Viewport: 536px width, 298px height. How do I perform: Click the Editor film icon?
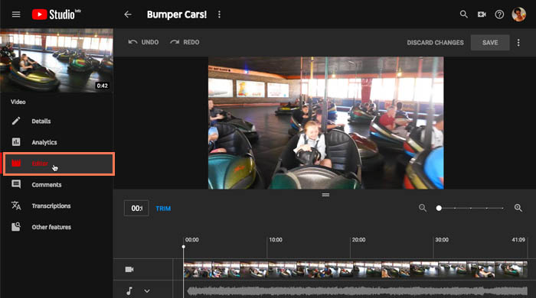[x=16, y=164]
